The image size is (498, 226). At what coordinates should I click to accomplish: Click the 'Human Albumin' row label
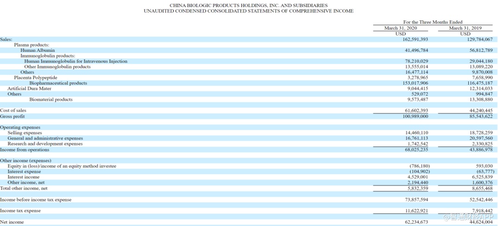[38, 50]
